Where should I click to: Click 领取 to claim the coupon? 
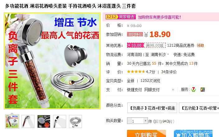(200, 45)
